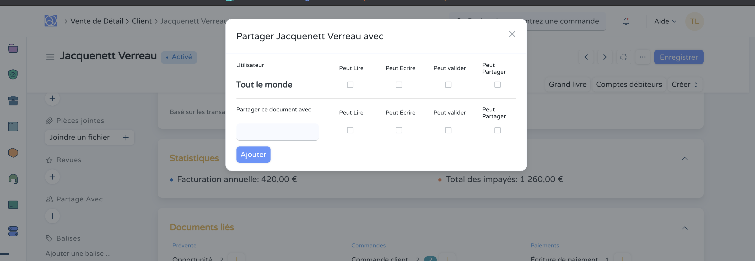755x261 pixels.
Task: Enable Peut Lire for Tout le monde
Action: [x=350, y=85]
